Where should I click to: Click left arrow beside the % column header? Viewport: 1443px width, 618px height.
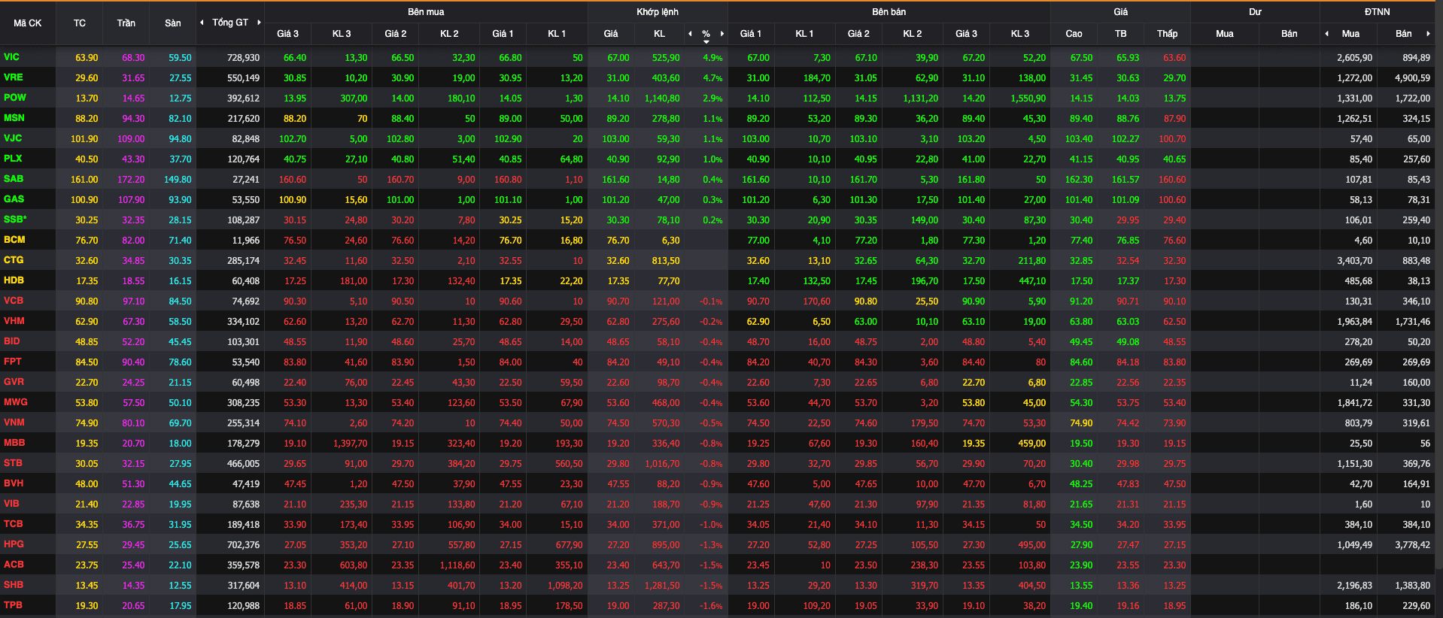click(x=690, y=34)
